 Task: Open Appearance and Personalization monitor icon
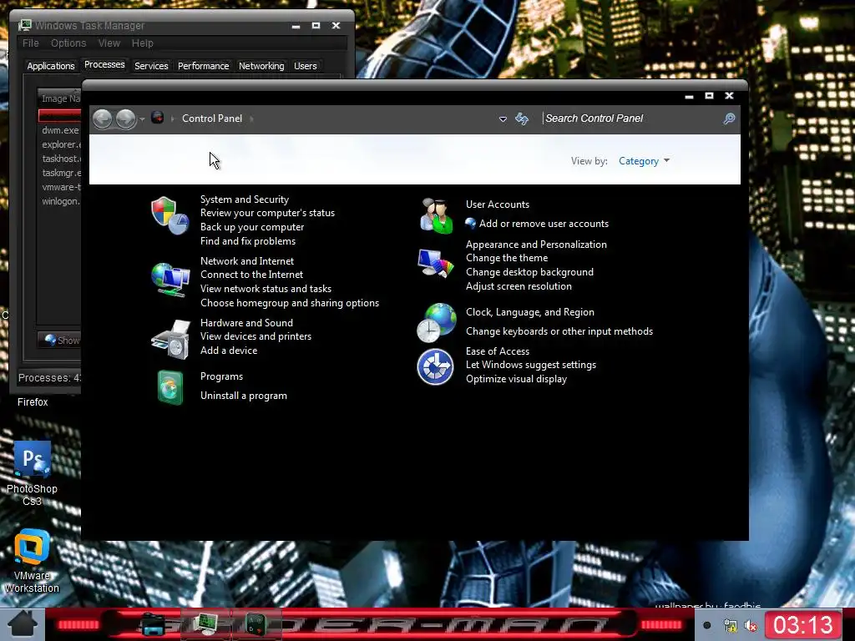(x=435, y=263)
